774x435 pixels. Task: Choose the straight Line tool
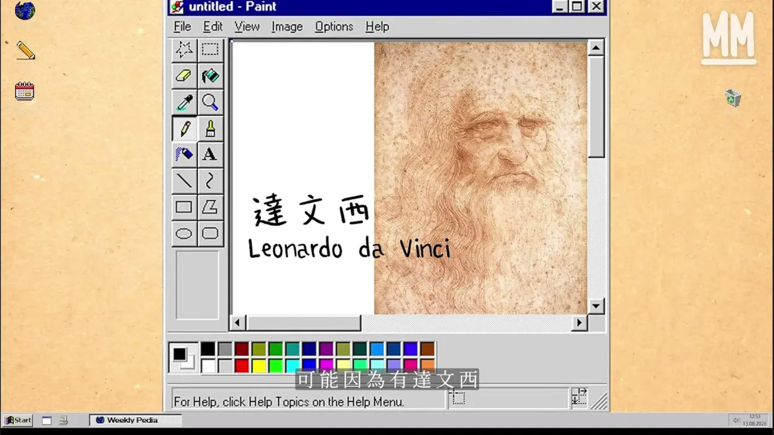click(x=184, y=180)
